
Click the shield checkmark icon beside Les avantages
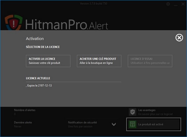[x=132, y=112]
